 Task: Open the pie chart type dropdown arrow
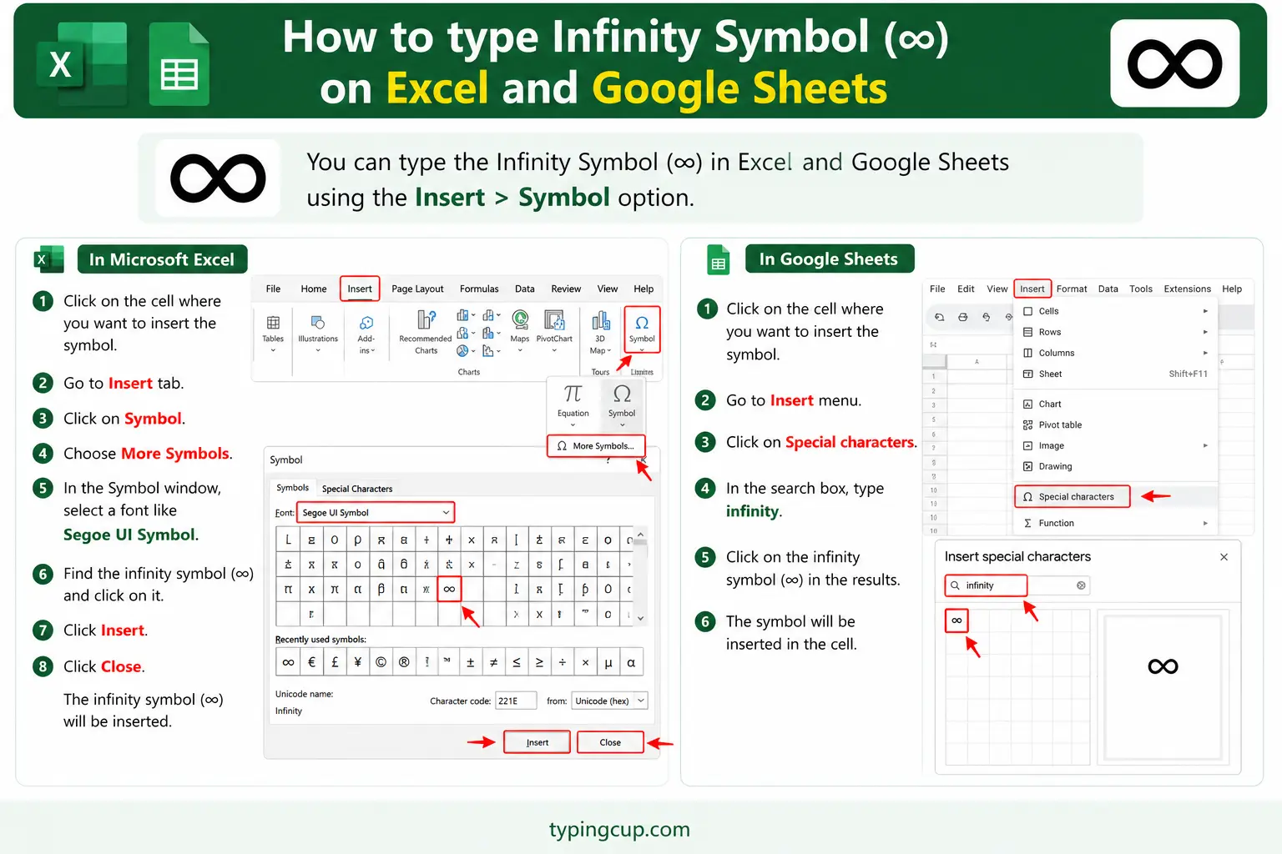(x=474, y=351)
